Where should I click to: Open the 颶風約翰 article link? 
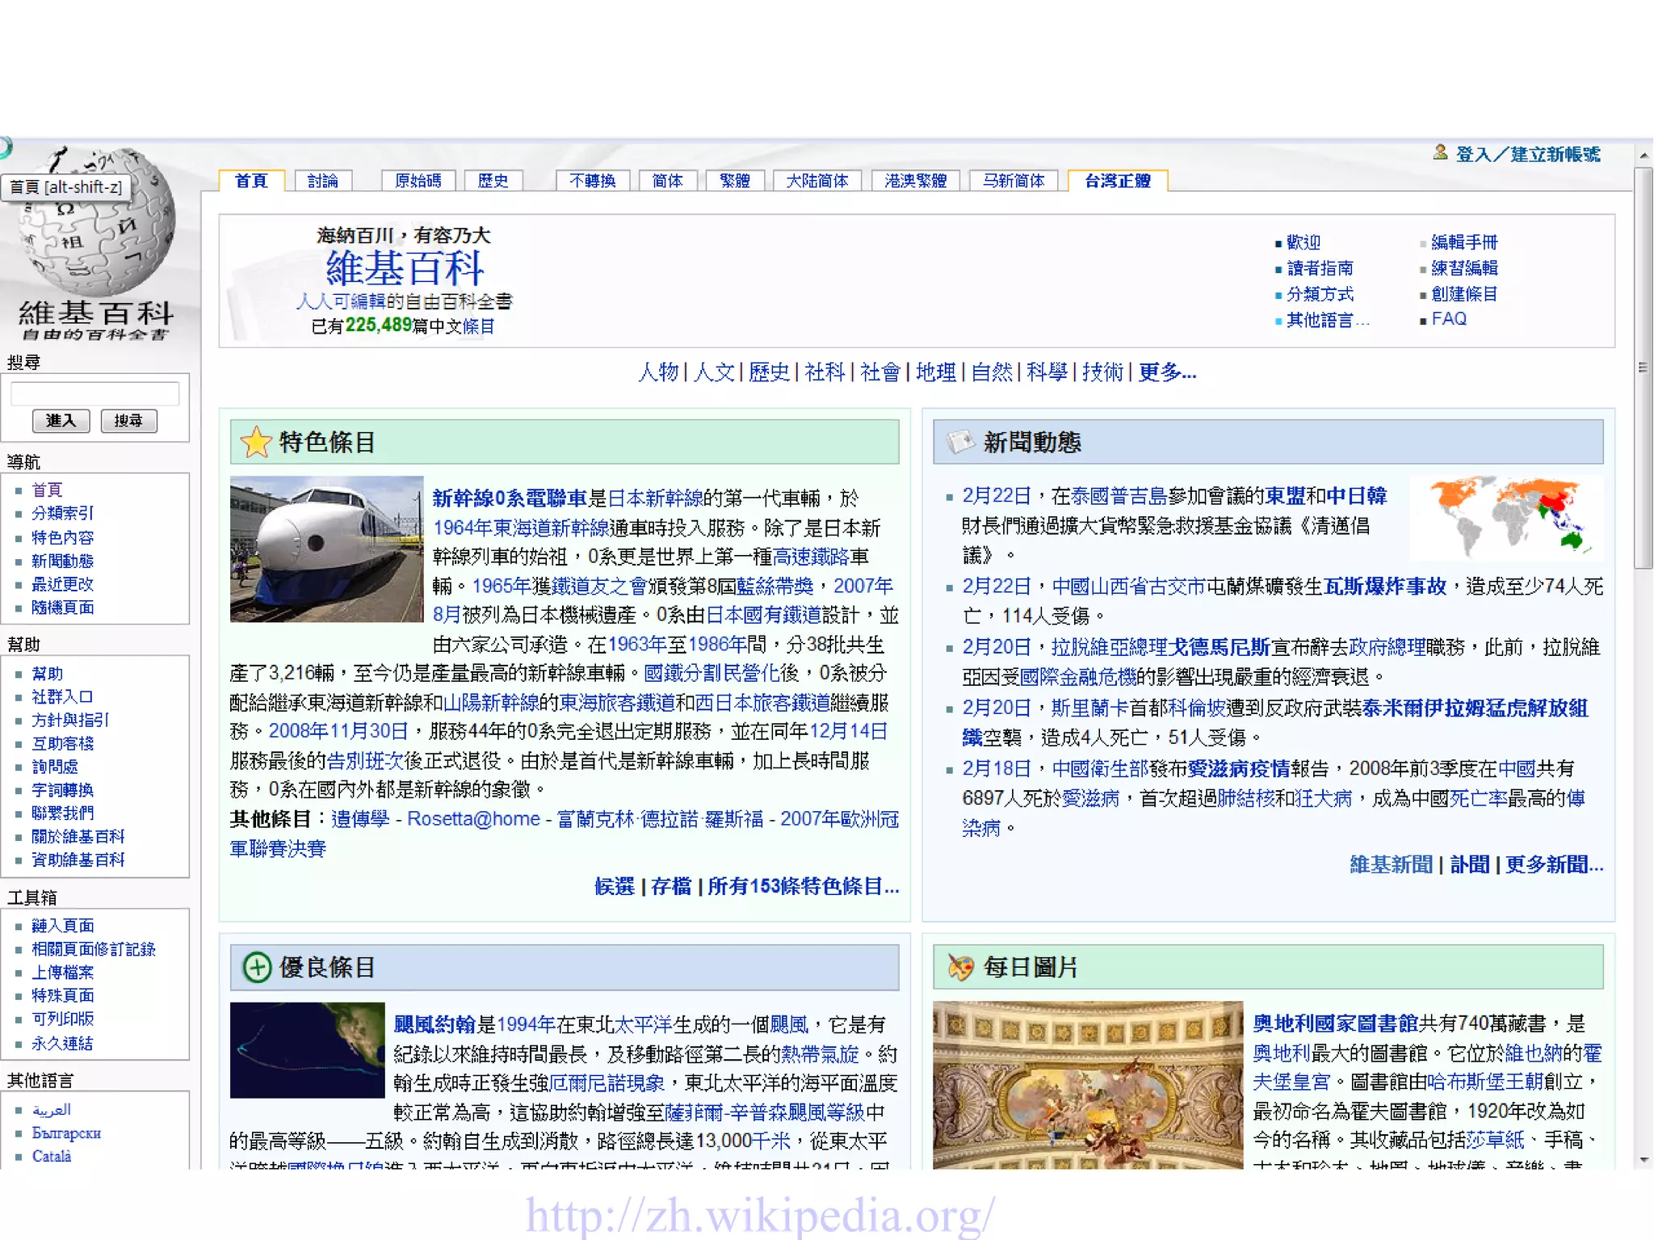(434, 1024)
